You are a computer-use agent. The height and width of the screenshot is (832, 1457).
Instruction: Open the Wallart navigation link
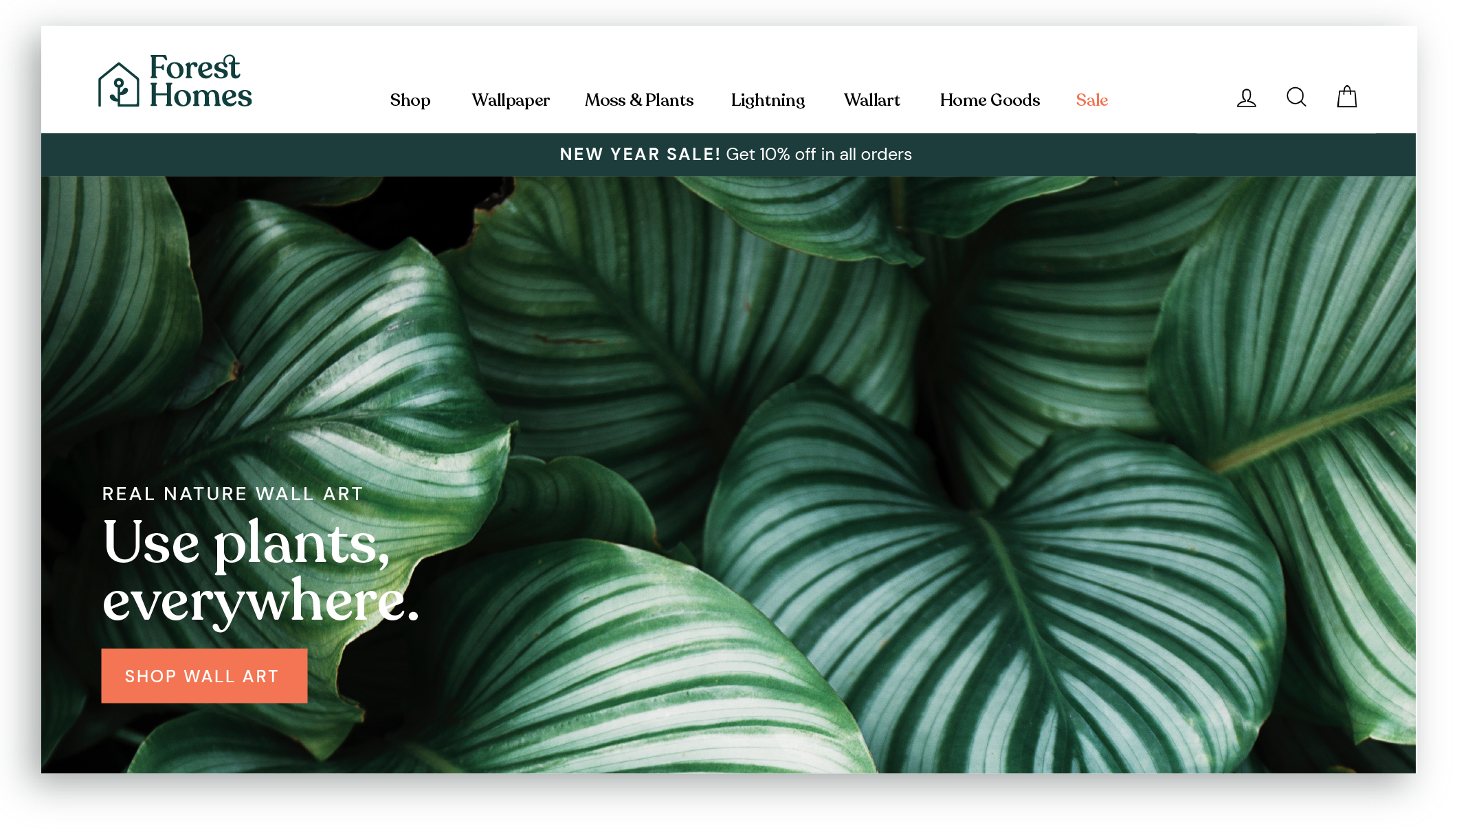872,100
